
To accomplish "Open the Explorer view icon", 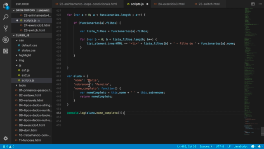I will click(x=6, y=6).
